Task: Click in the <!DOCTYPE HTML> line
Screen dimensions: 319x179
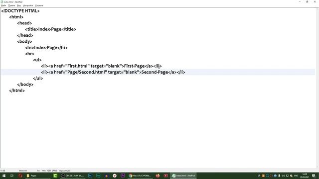Action: pyautogui.click(x=20, y=11)
